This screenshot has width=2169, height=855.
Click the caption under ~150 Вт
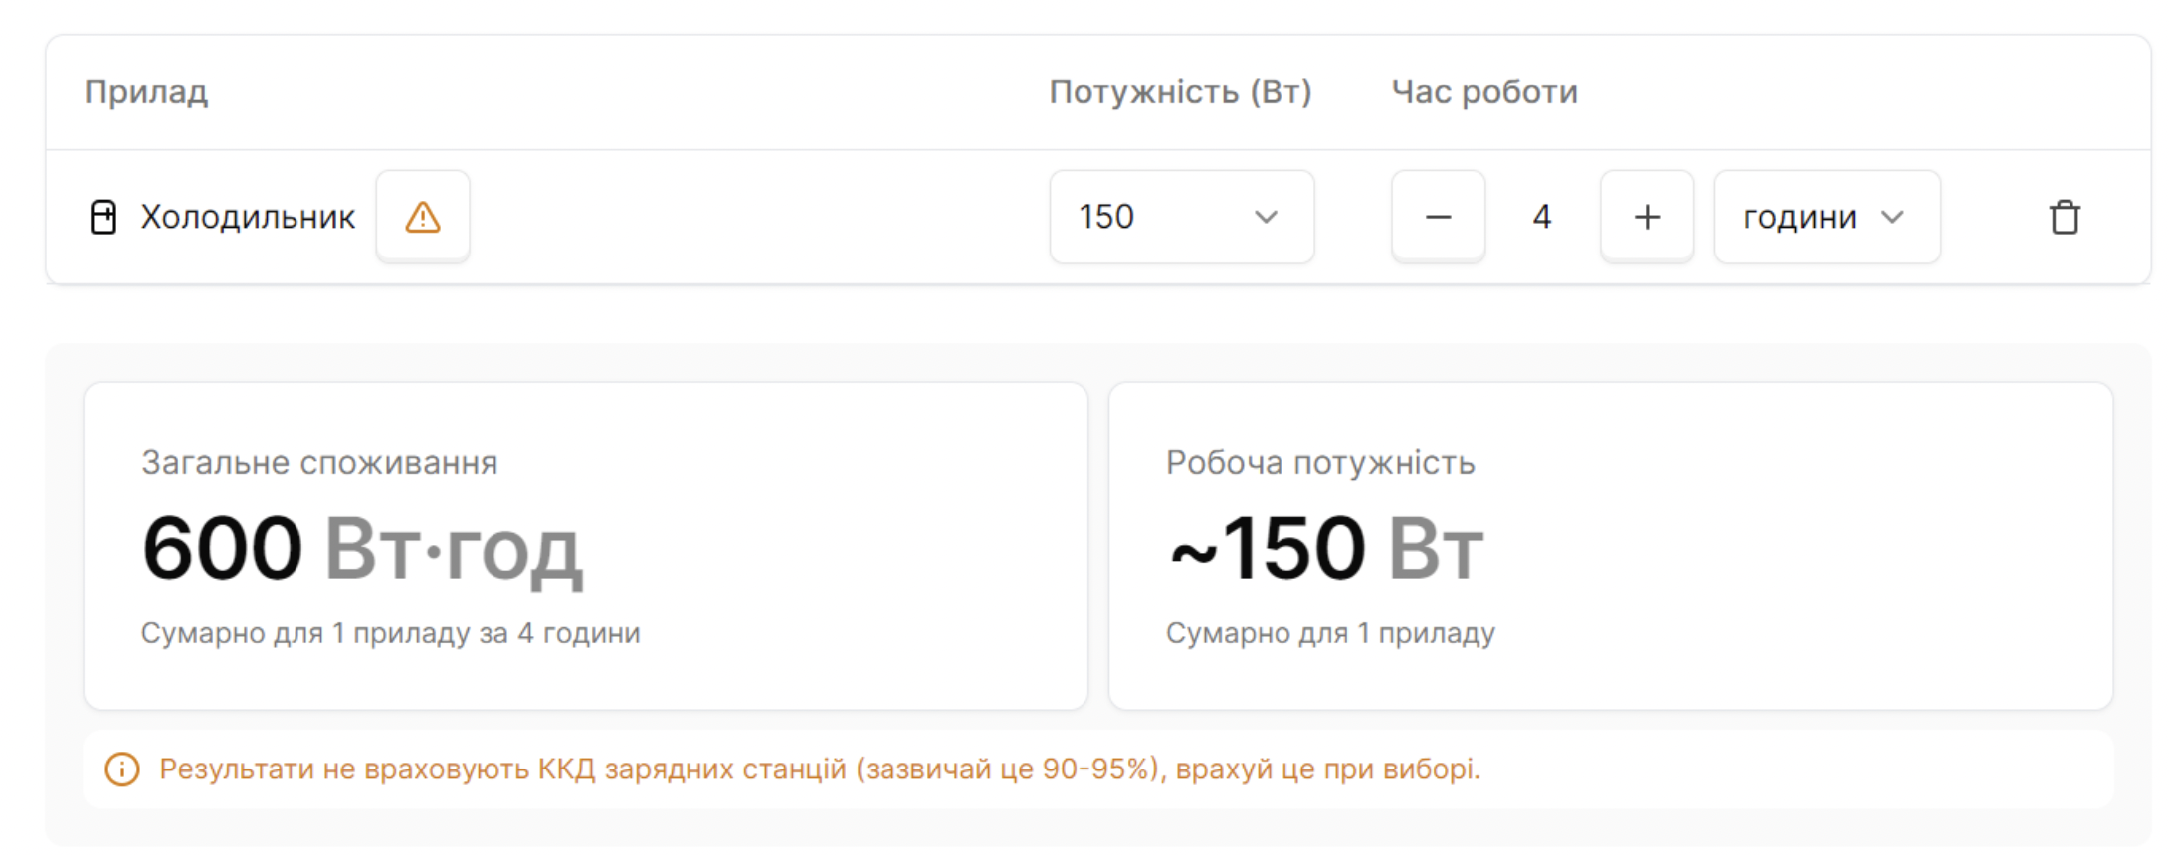pos(1330,633)
